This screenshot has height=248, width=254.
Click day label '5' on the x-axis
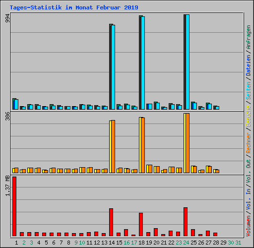pos(46,243)
